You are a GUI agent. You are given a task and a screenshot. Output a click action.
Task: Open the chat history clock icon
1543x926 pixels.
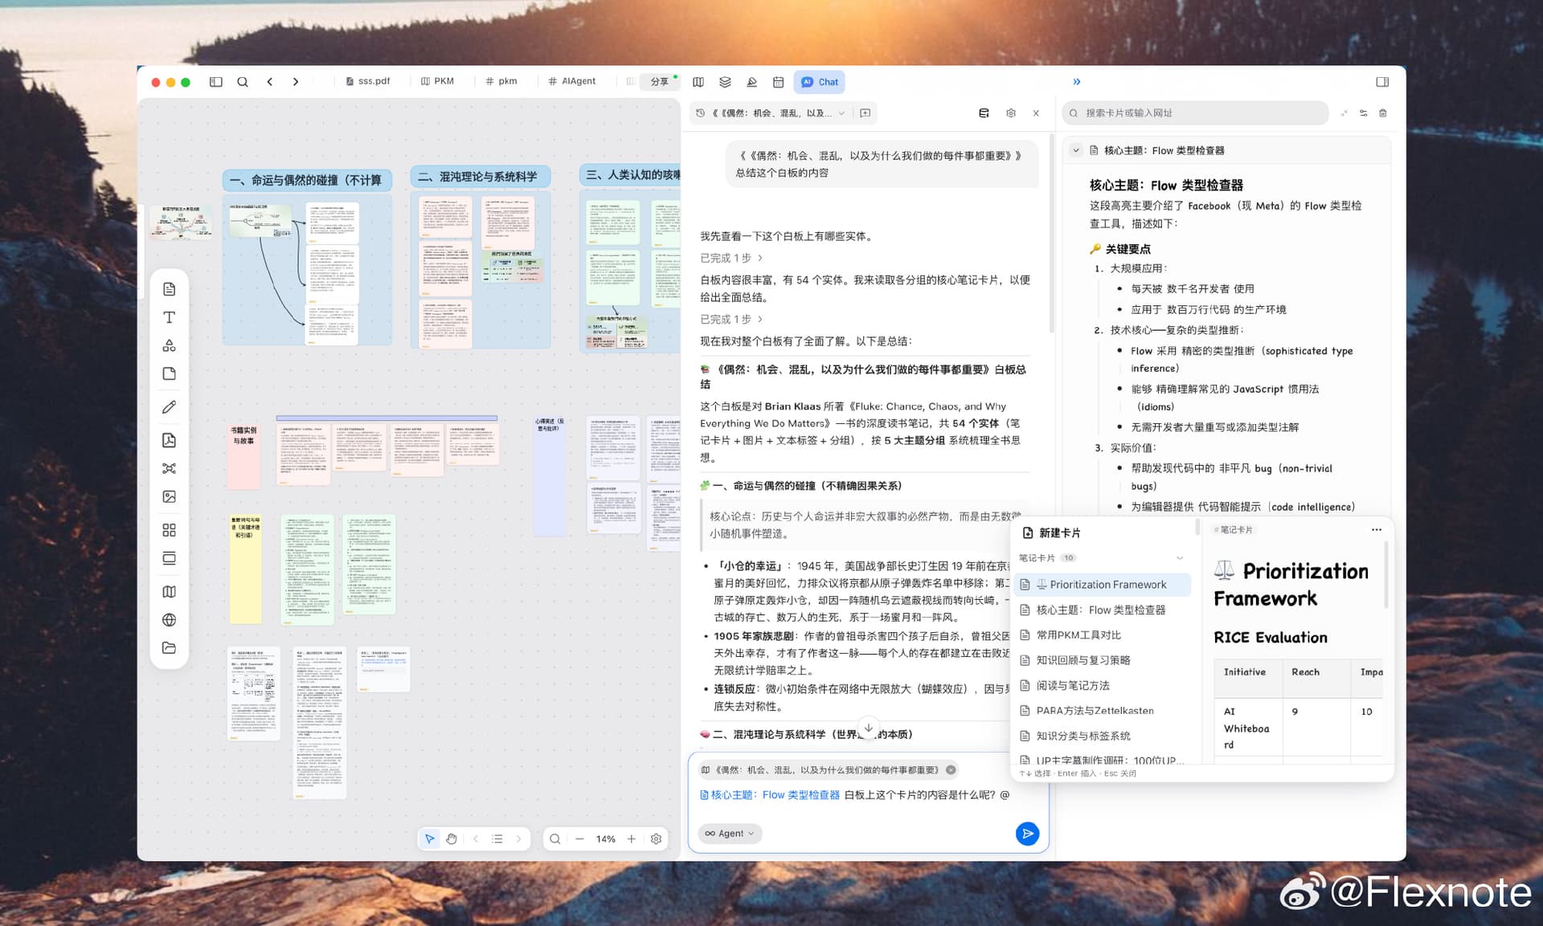(700, 113)
